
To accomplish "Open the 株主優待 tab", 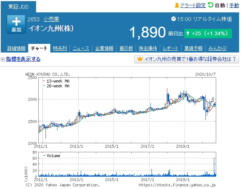I will [148, 48].
